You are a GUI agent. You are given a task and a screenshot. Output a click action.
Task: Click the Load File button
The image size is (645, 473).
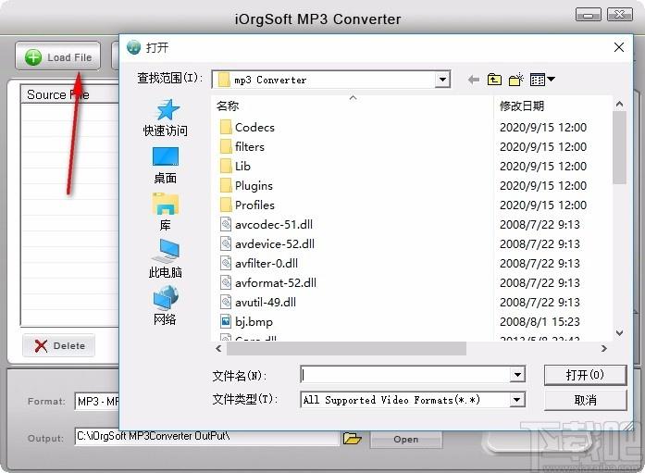click(58, 56)
